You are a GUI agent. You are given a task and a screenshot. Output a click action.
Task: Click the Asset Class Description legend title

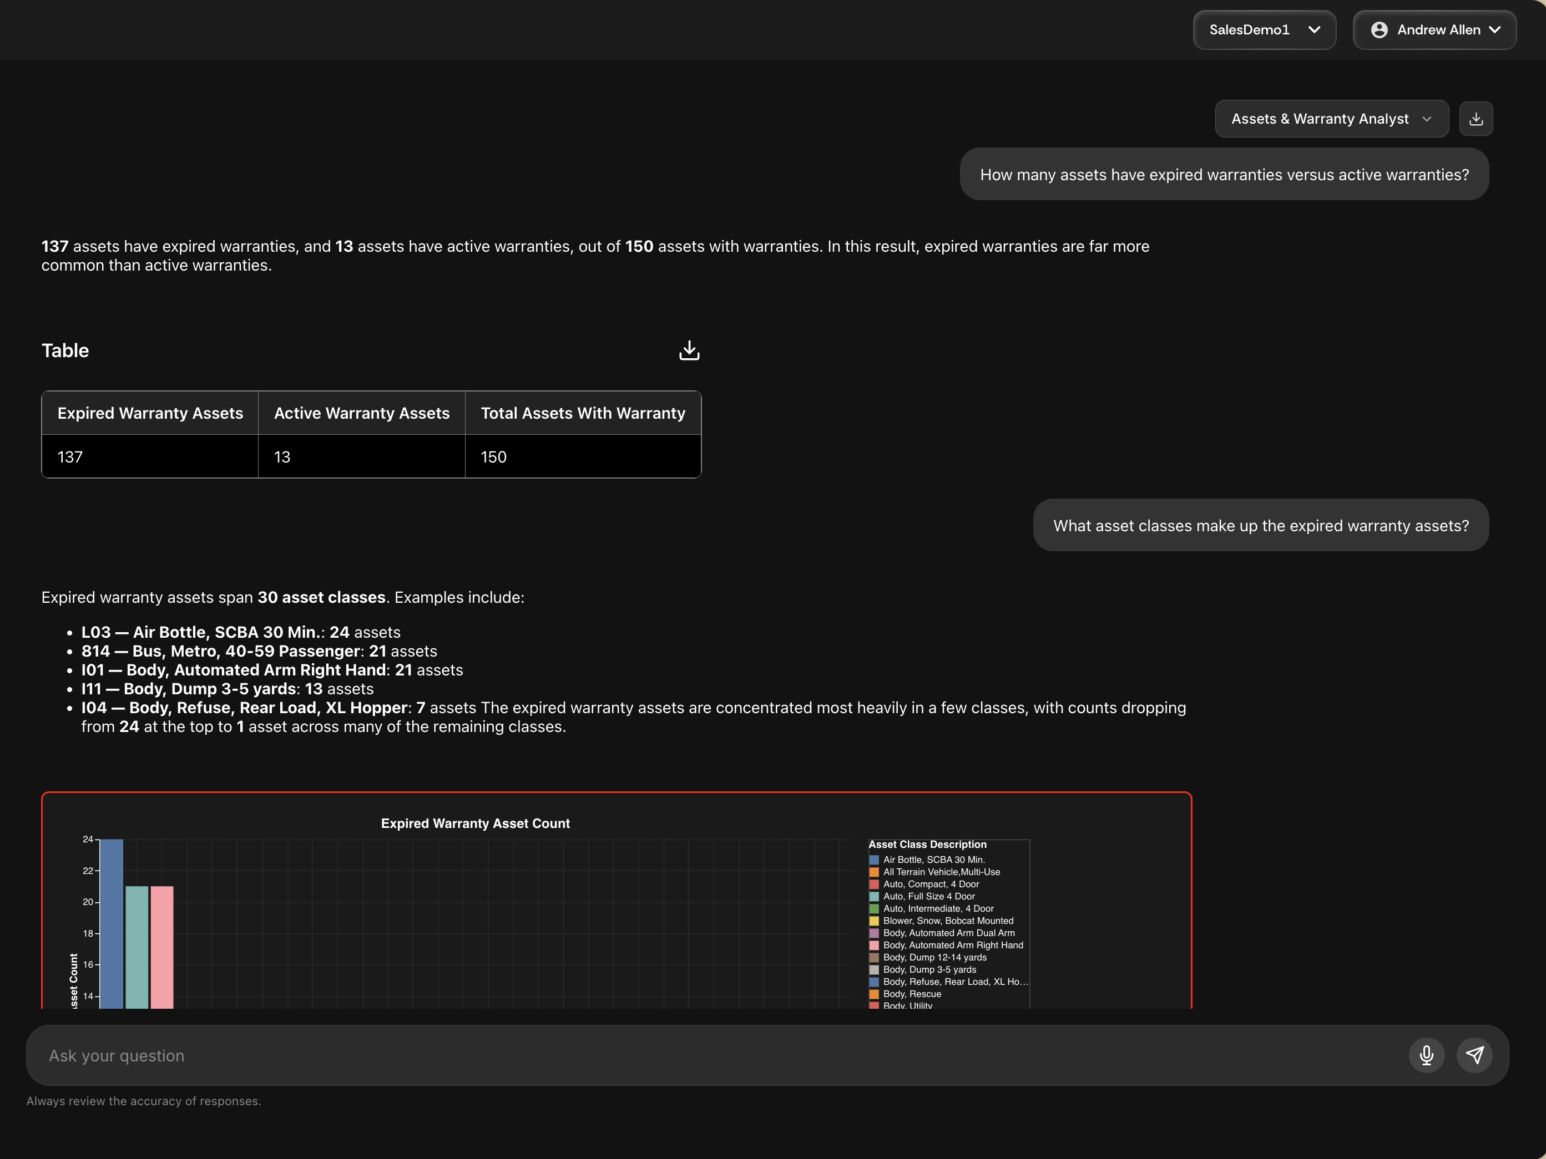coord(927,844)
